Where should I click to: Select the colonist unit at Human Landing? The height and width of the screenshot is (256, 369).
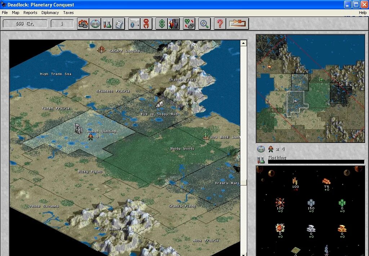click(90, 137)
